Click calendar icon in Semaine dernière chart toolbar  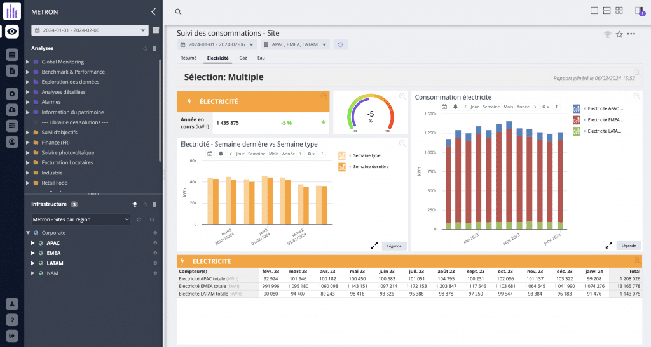pos(210,154)
